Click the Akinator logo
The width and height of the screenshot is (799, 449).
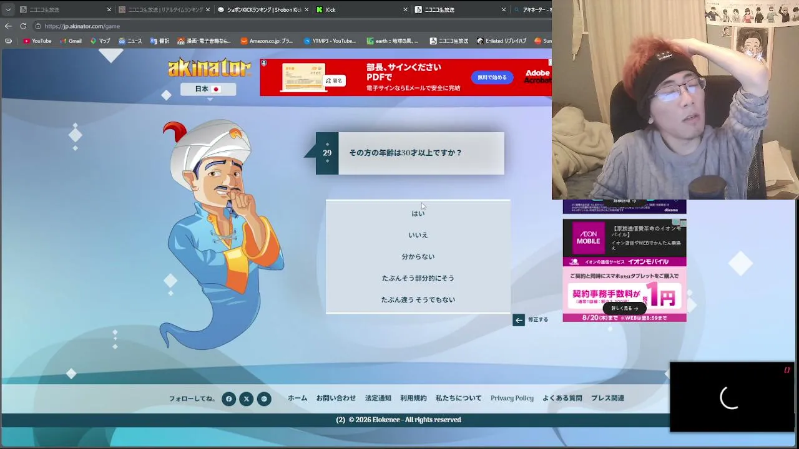coord(209,67)
